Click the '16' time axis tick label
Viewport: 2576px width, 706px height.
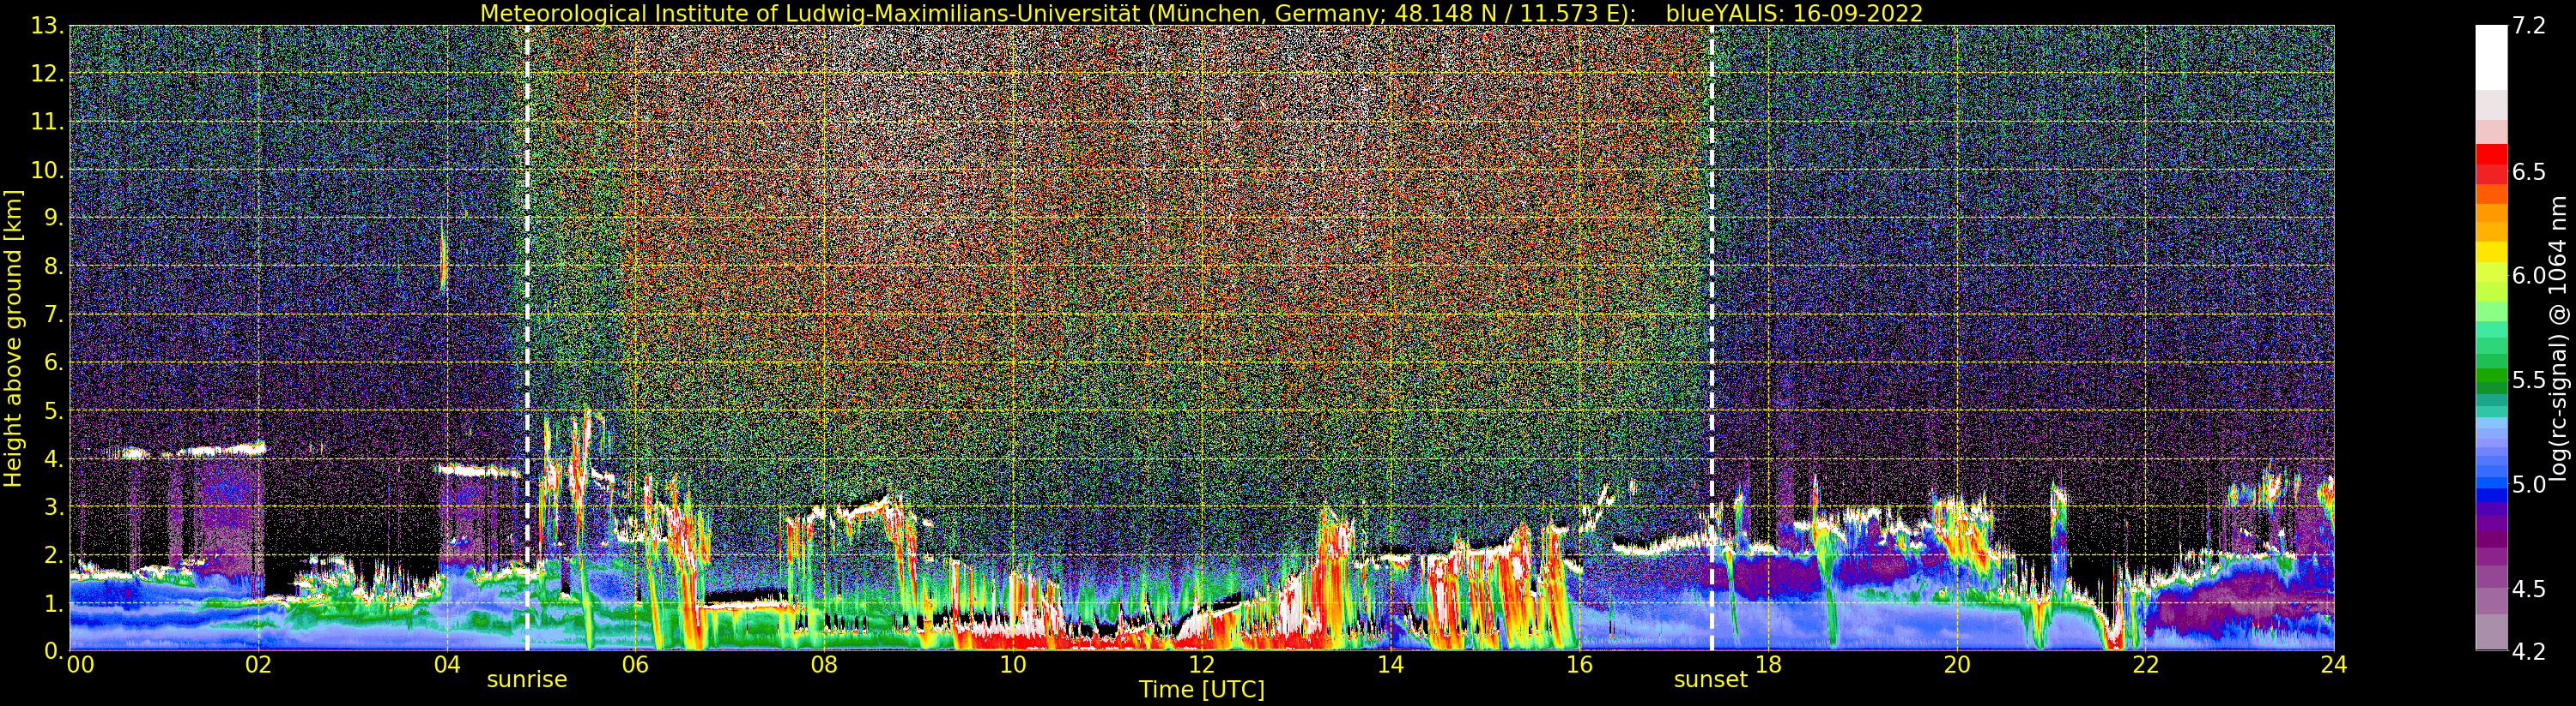tap(1579, 664)
